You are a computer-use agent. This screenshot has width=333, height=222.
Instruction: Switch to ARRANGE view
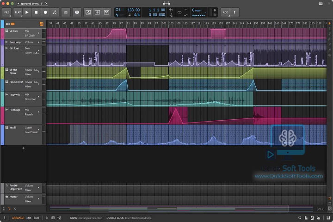[18, 218]
